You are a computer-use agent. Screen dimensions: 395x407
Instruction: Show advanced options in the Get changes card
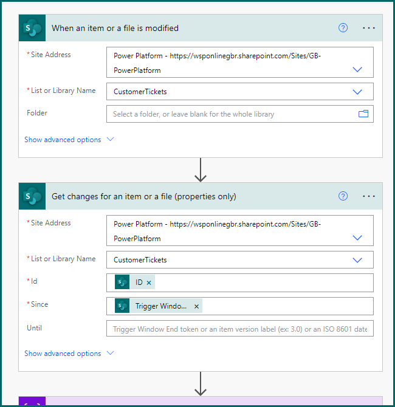click(x=63, y=354)
